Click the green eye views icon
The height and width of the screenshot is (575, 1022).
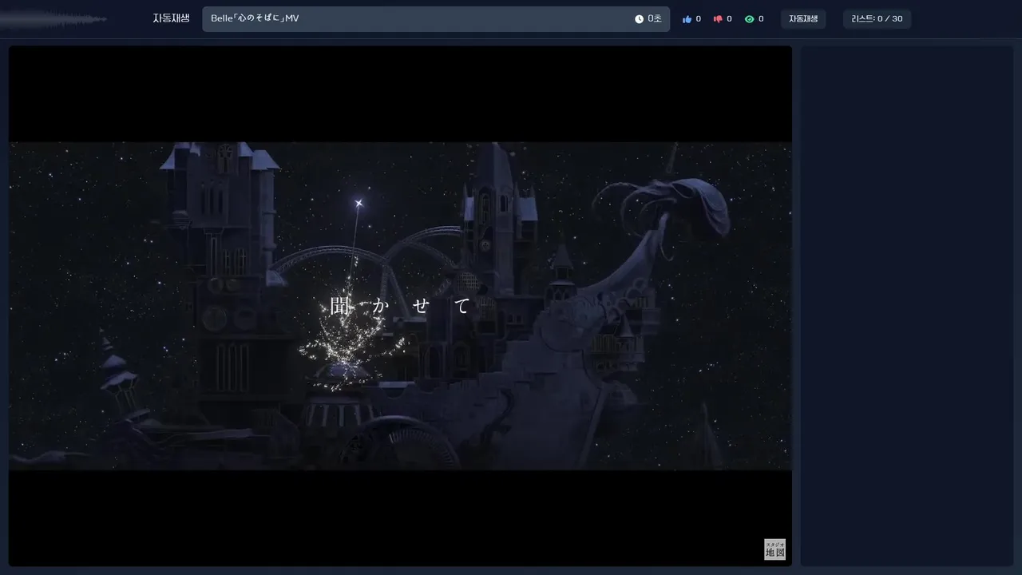(749, 19)
